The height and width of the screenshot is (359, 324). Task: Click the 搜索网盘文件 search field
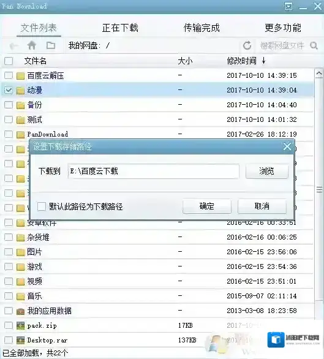click(282, 45)
